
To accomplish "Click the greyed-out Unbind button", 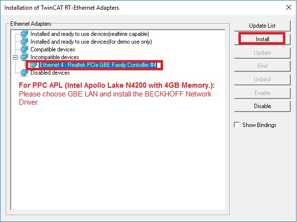I will click(262, 79).
